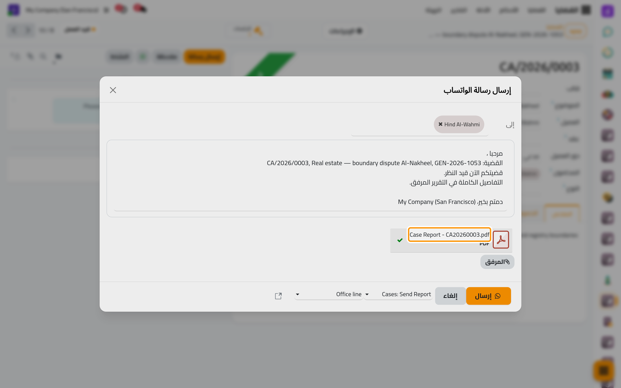Image resolution: width=621 pixels, height=388 pixels.
Task: Send the WhatsApp message with إرسال
Action: (x=488, y=296)
